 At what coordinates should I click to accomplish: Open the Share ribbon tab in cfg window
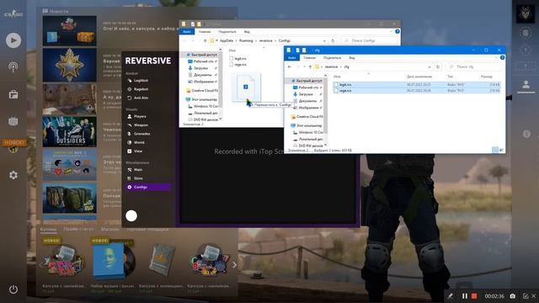point(332,58)
